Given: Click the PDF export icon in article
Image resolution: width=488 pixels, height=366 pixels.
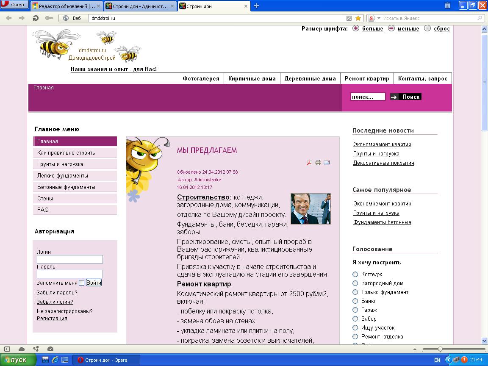Looking at the screenshot, I should (310, 163).
